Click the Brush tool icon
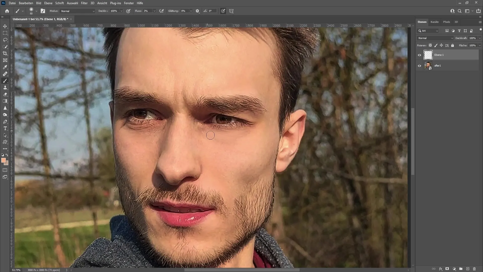This screenshot has height=272, width=483. (x=5, y=80)
